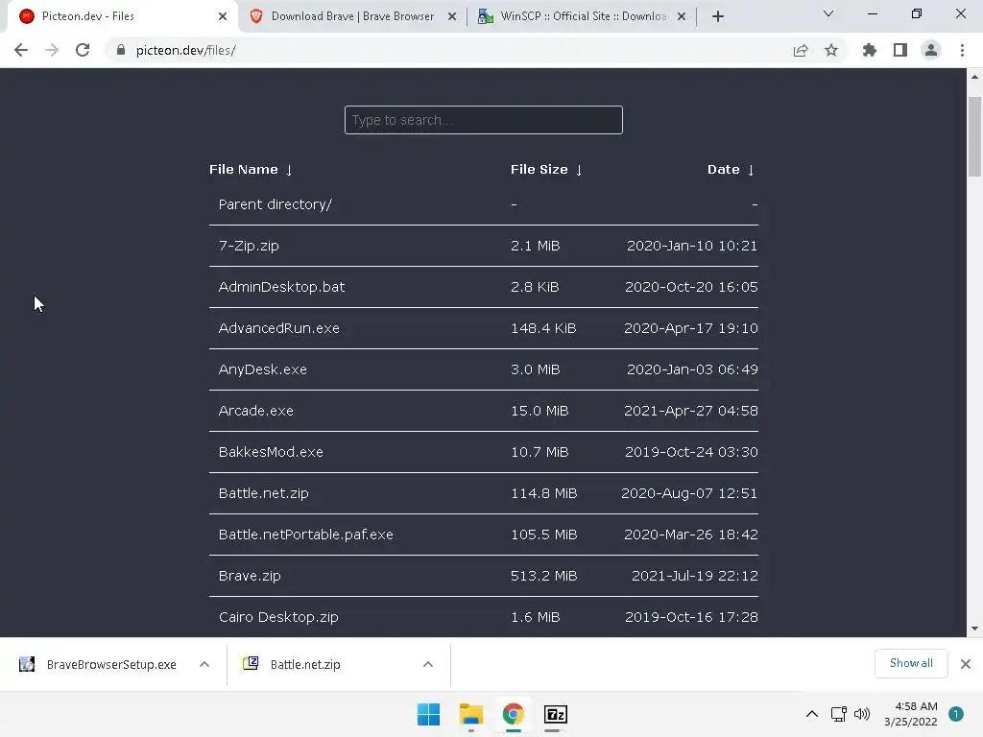Open the Chrome three-dot menu
This screenshot has width=983, height=737.
point(962,50)
